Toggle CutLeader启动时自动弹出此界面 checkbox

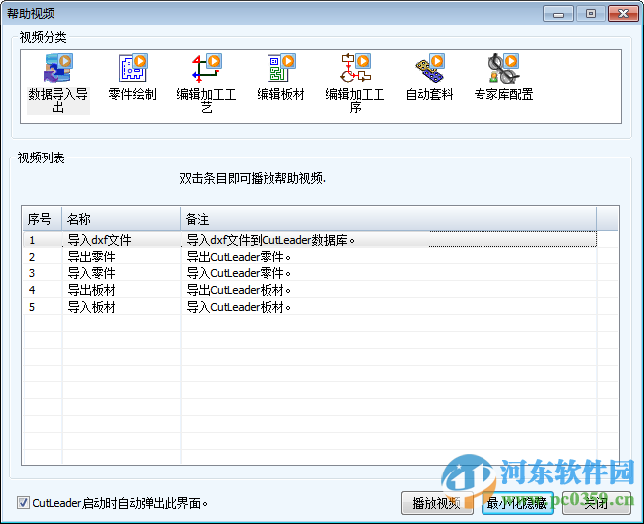[x=23, y=502]
